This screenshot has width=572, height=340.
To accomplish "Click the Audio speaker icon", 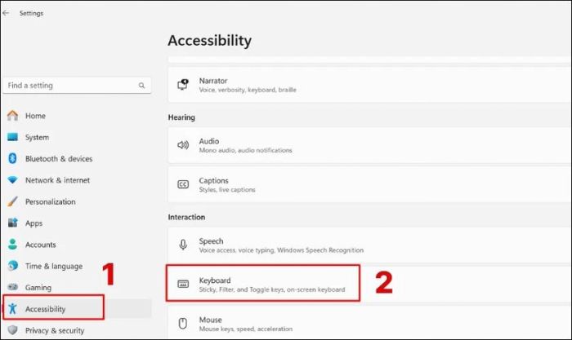I will point(183,145).
